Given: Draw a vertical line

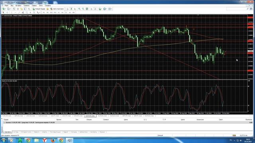Looking at the screenshot, I should 12,12.
